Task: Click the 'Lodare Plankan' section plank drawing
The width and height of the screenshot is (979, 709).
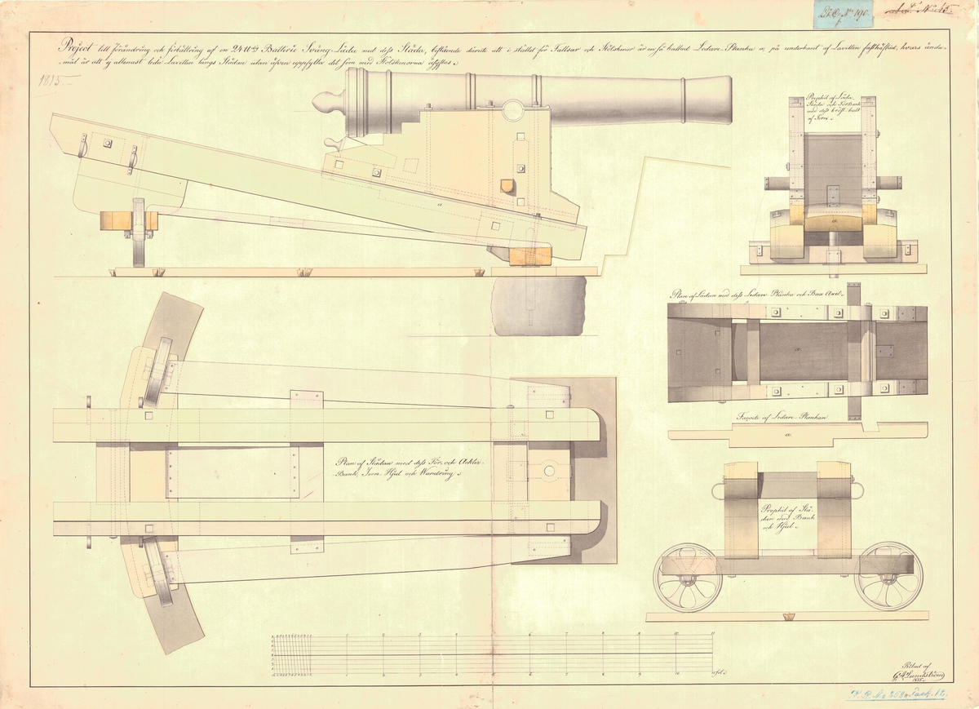Action: tap(797, 432)
